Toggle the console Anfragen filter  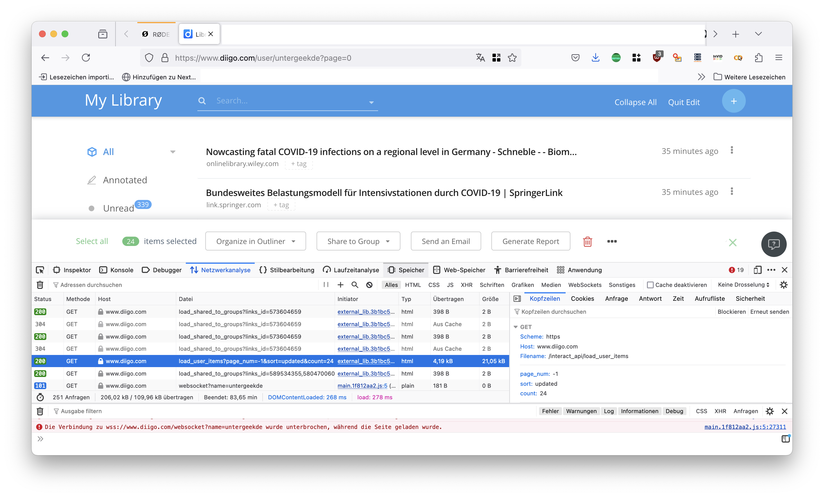coord(745,411)
